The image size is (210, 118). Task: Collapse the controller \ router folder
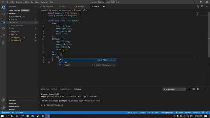click(x=23, y=16)
